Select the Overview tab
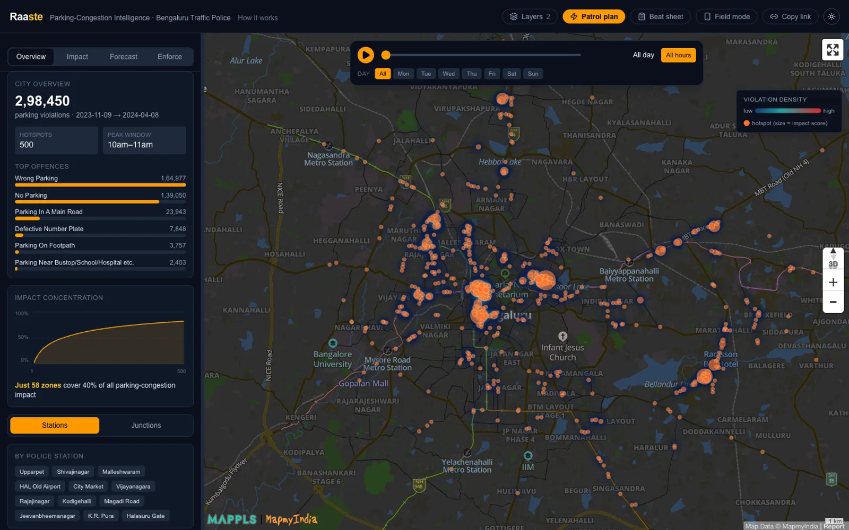 point(31,57)
